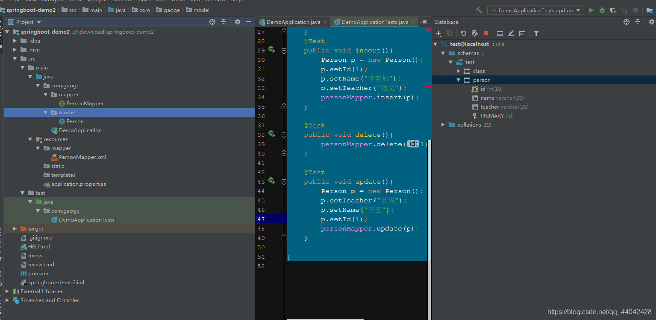The width and height of the screenshot is (656, 320).
Task: Expand the .idea folder
Action: pos(15,41)
